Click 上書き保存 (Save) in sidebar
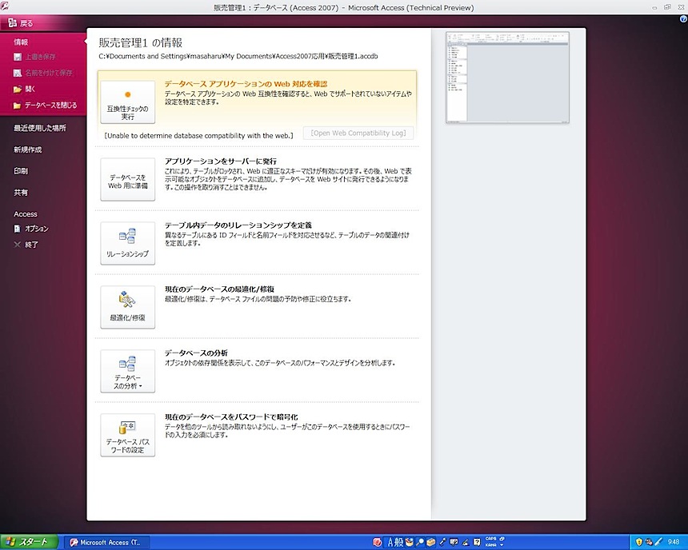The width and height of the screenshot is (688, 550). click(x=39, y=57)
